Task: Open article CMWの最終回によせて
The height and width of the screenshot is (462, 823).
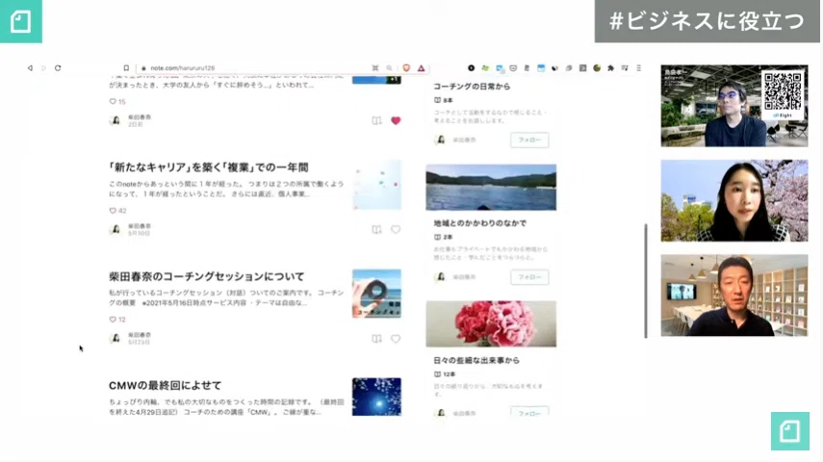Action: [165, 385]
